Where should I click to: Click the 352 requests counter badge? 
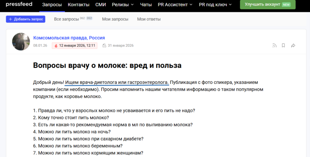89,18
